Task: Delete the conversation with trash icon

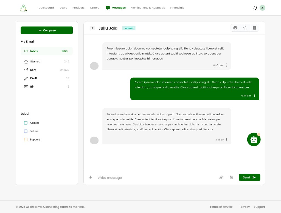Action: click(254, 28)
